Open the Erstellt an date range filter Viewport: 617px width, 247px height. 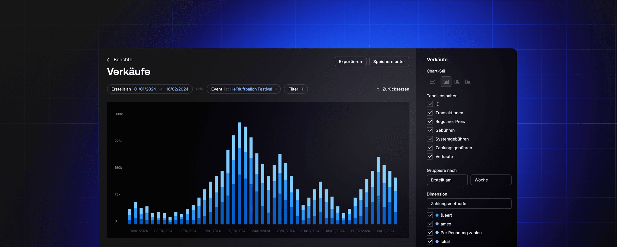tap(150, 89)
